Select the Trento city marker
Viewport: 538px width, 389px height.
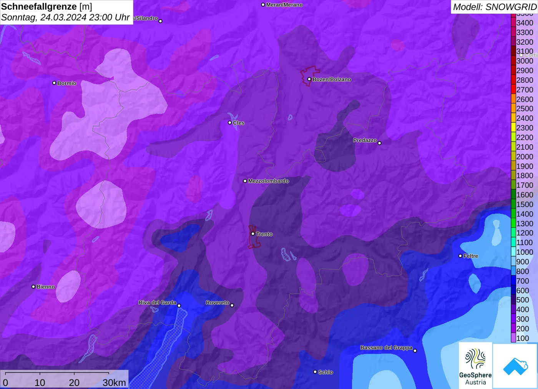tap(253, 234)
